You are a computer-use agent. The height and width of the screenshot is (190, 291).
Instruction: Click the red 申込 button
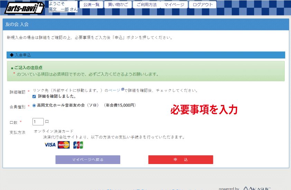[180, 160]
